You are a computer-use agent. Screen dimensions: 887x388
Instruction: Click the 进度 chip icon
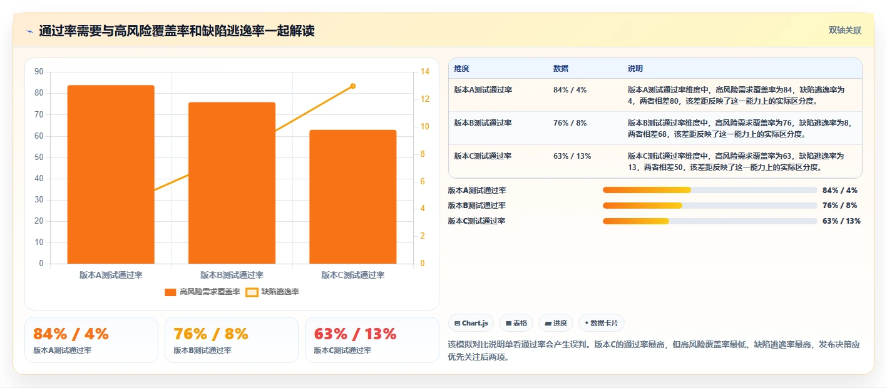548,324
